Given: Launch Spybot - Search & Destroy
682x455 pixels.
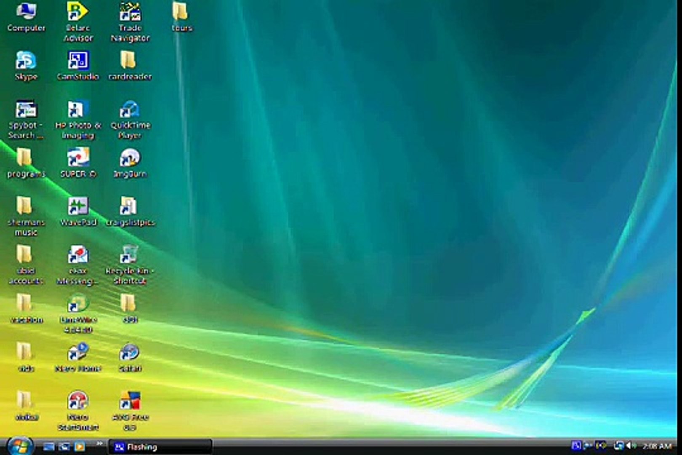Looking at the screenshot, I should click(25, 109).
